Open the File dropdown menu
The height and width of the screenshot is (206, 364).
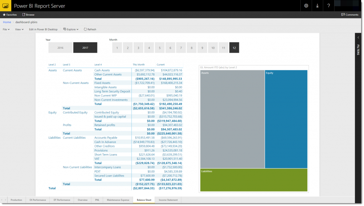coord(6,29)
